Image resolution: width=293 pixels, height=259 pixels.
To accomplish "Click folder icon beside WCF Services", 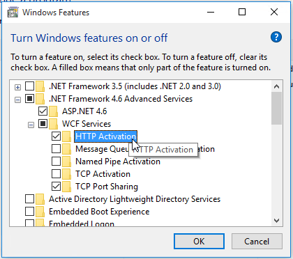I will [54, 124].
